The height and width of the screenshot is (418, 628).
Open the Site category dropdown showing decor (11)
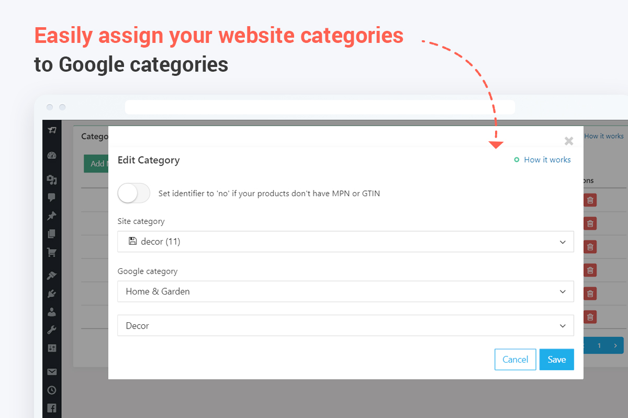pyautogui.click(x=345, y=242)
